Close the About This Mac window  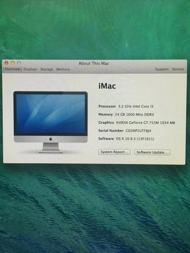click(x=6, y=63)
